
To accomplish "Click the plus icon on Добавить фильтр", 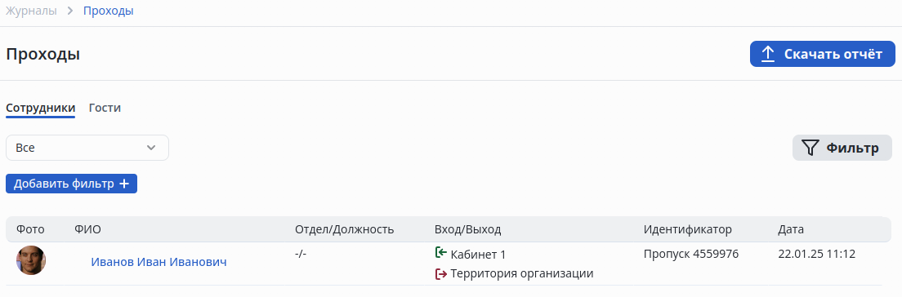I will (x=123, y=184).
